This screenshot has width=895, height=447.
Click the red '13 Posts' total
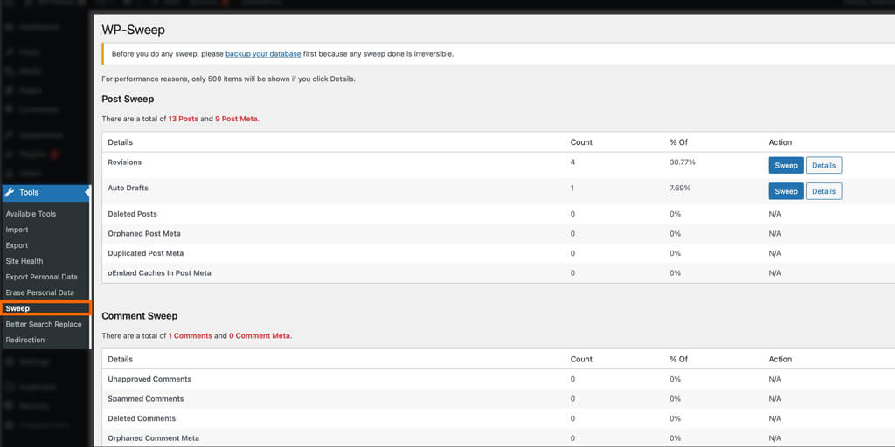184,119
